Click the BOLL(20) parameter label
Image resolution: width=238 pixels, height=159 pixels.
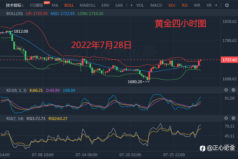(x=14, y=14)
